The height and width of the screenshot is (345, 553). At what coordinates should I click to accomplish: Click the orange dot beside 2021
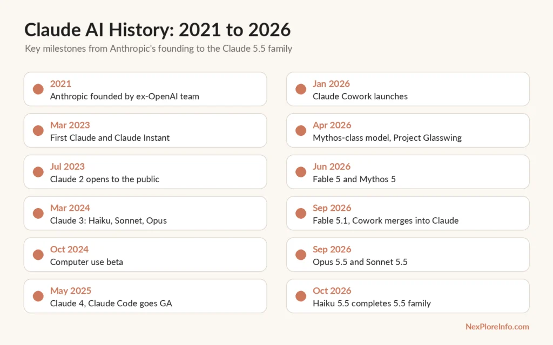38,89
